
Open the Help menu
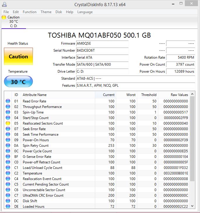point(69,12)
